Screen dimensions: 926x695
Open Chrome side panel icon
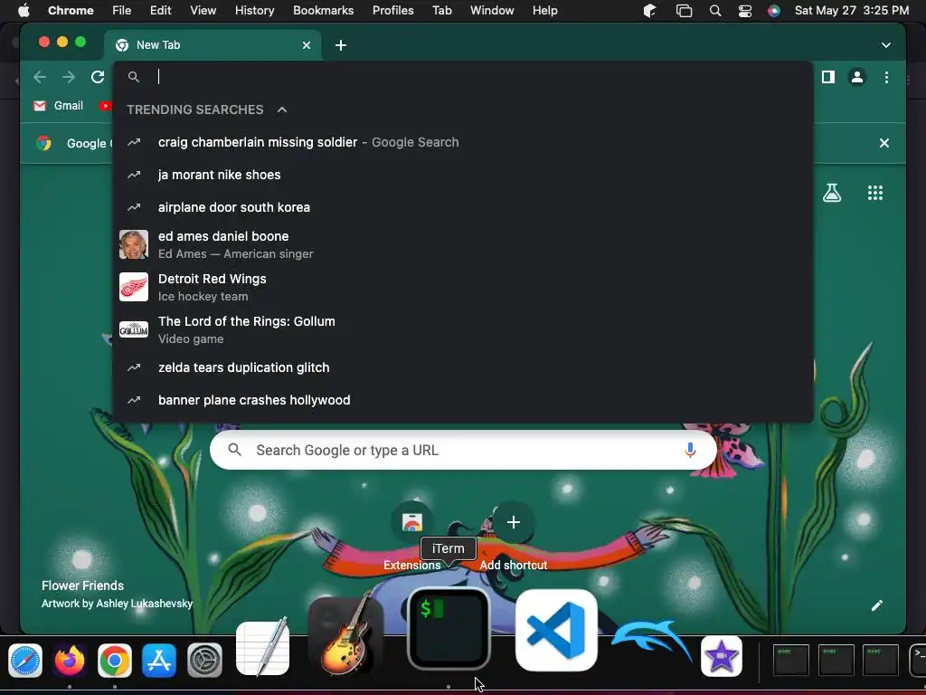click(x=828, y=77)
